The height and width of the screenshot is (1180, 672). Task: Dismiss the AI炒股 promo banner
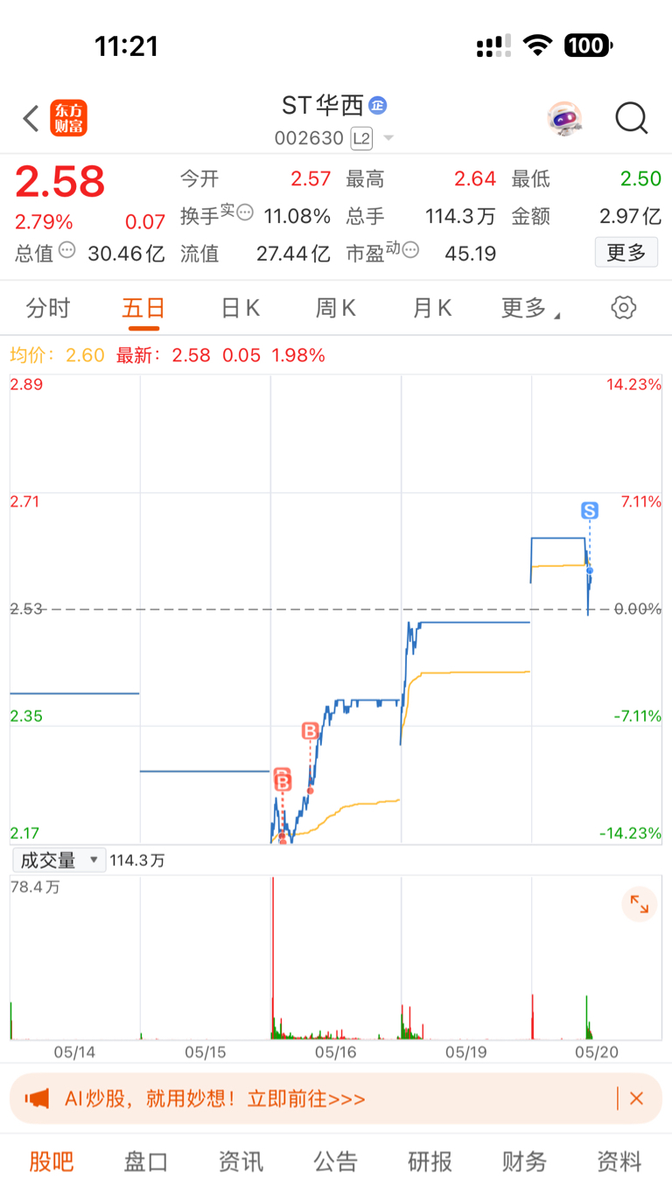pos(636,1099)
